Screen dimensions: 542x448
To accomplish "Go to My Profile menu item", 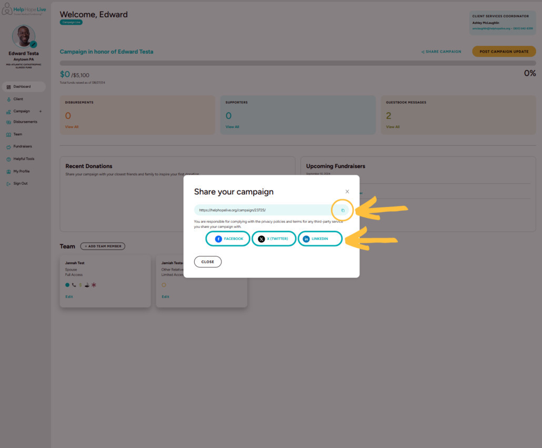I will pos(22,172).
